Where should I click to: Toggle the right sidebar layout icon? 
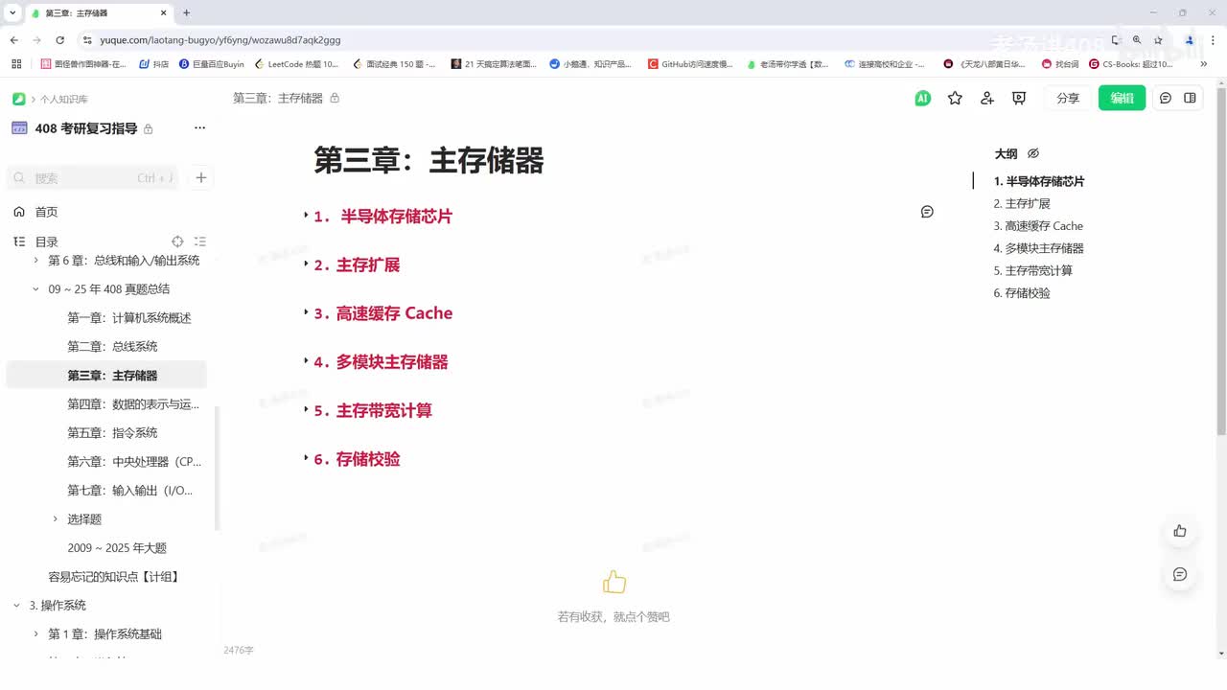[x=1190, y=98]
